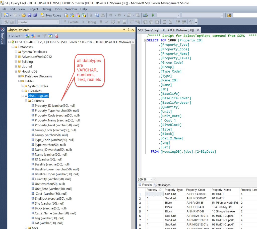The height and width of the screenshot is (229, 257).
Task: Collapse the HousingDB database node
Action: (x=16, y=71)
